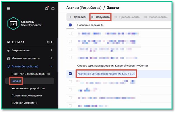
Task: Click the Запустить button
Action: point(100,17)
